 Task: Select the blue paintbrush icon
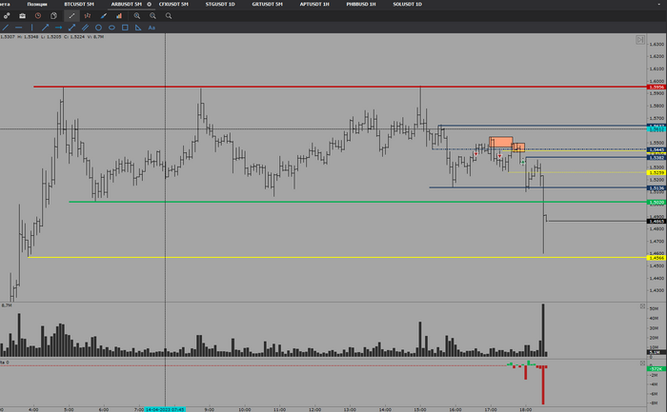[x=103, y=16]
